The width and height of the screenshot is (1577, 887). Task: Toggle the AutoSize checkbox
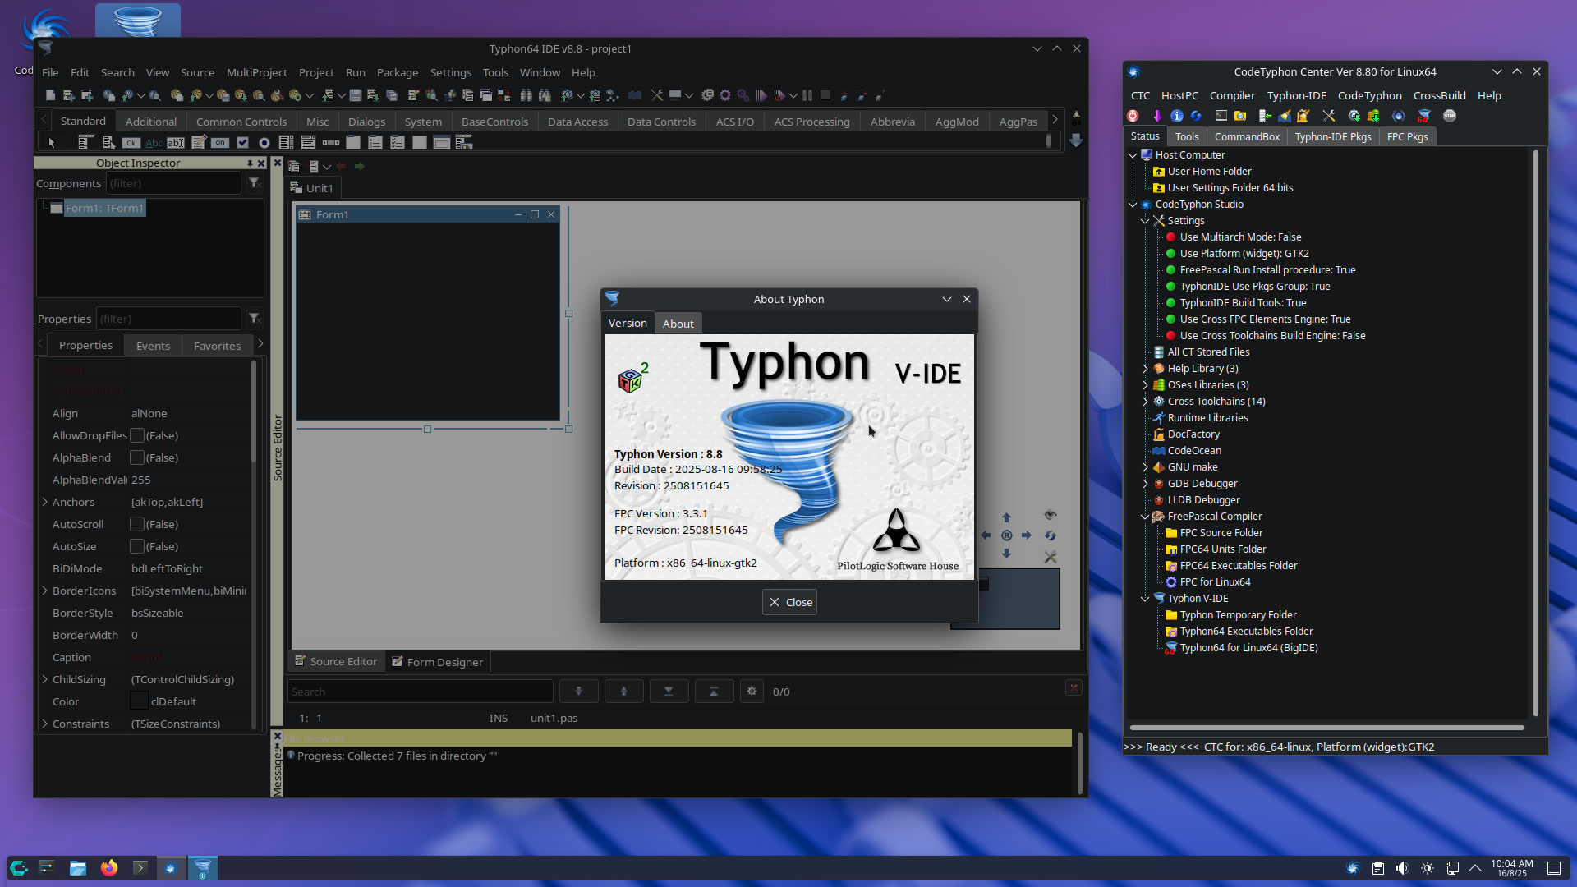pos(137,546)
